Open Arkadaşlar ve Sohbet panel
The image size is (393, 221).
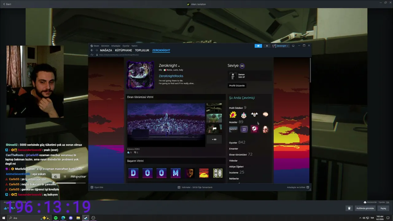(298, 187)
